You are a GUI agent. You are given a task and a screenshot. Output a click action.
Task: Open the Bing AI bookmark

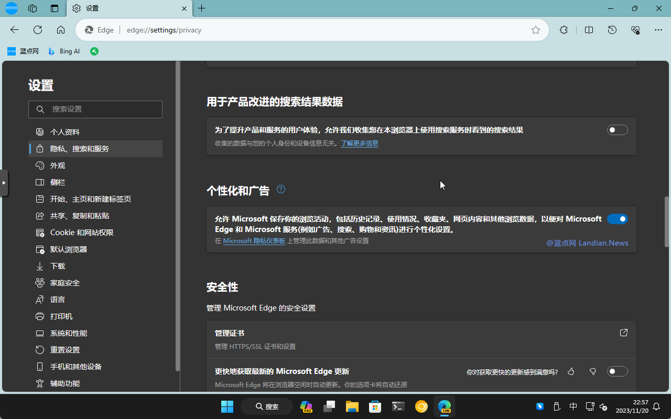[x=63, y=51]
